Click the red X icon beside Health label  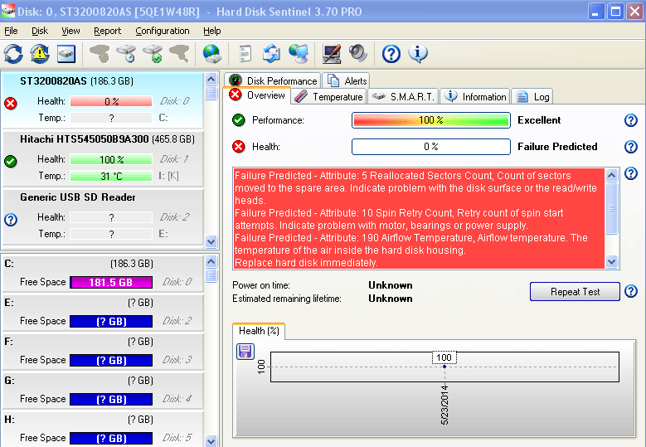tap(239, 147)
